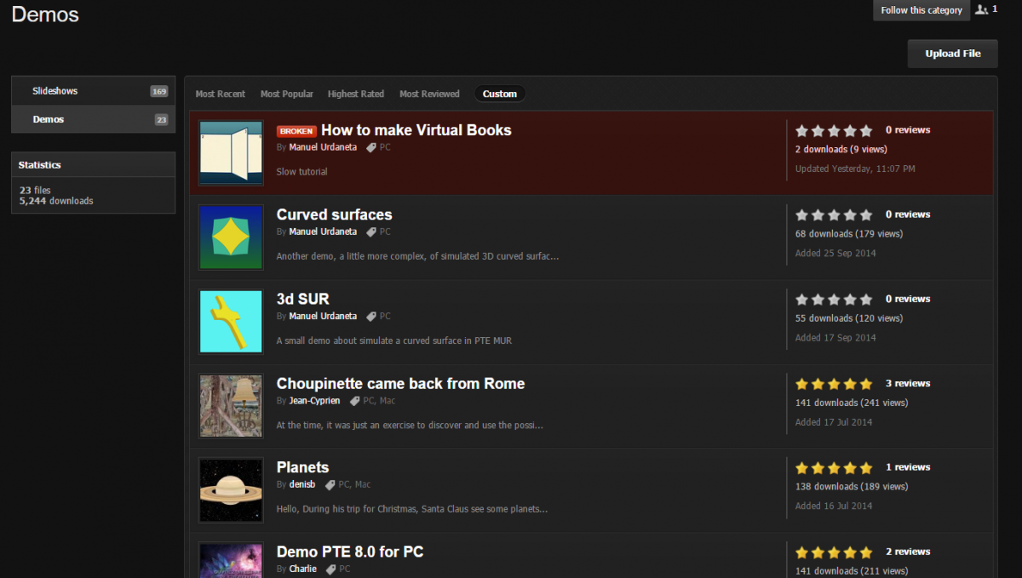Click the Curved surfaces green diamond thumbnail
The height and width of the screenshot is (578, 1022).
coord(230,237)
